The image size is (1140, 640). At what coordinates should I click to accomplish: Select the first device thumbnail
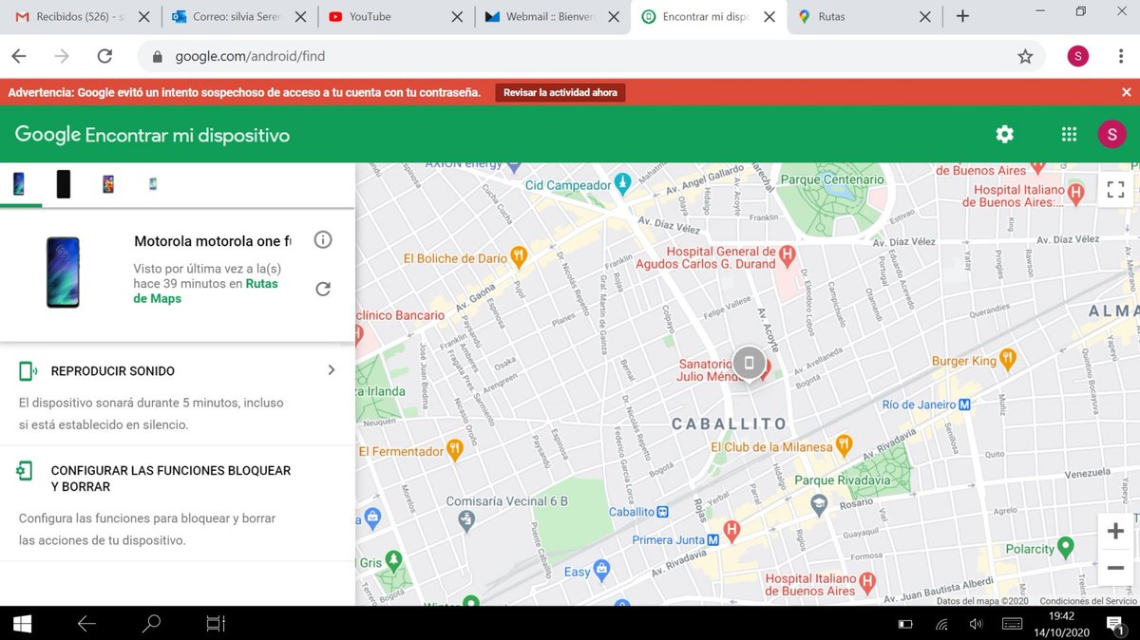point(19,184)
